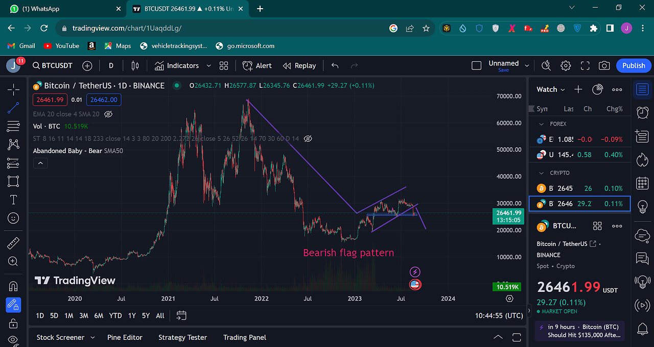
Task: Select the geometric shapes tool
Action: click(13, 181)
